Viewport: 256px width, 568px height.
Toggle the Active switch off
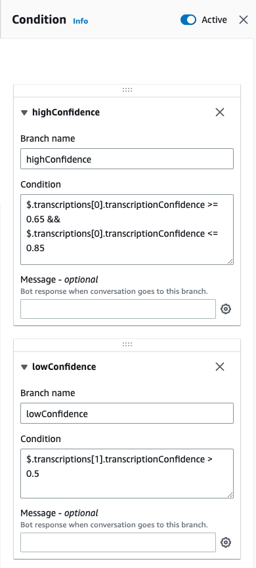(188, 20)
